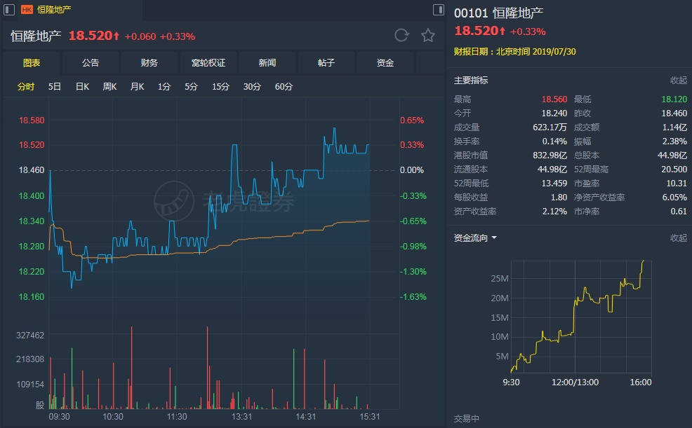
Task: Open the 资金 tab
Action: coord(385,63)
